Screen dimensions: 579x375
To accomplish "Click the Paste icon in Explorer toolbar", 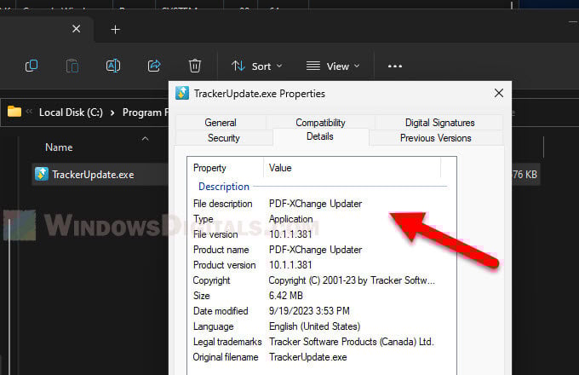I will click(x=72, y=66).
